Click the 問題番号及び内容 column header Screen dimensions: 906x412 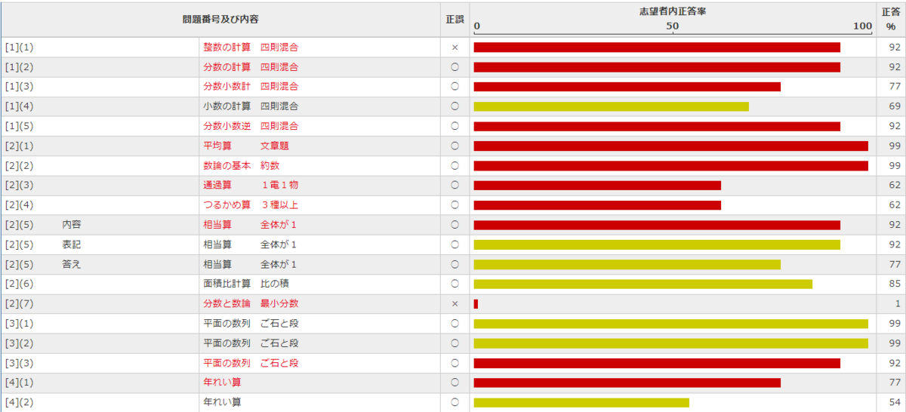point(220,20)
